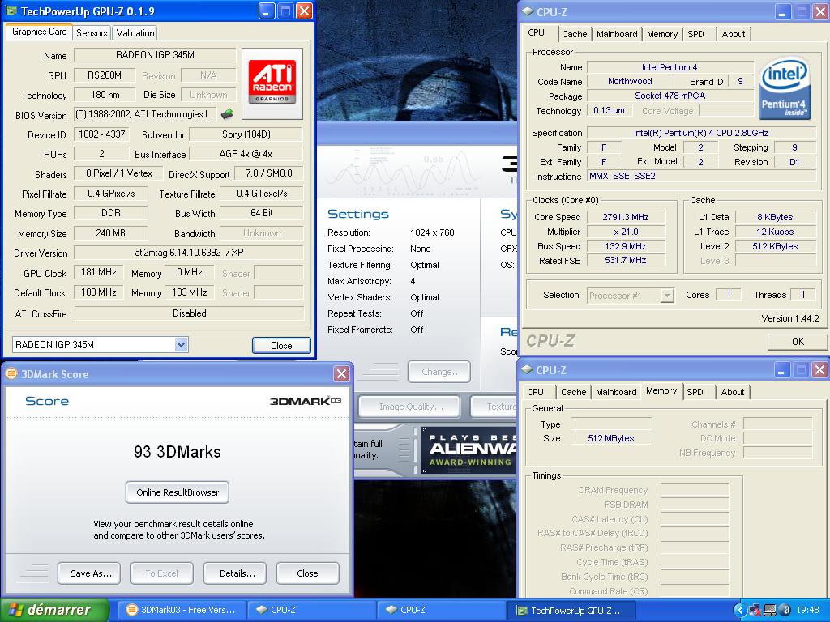Click the Alienware banner in 3DMark03
The image size is (830, 622).
click(x=469, y=450)
